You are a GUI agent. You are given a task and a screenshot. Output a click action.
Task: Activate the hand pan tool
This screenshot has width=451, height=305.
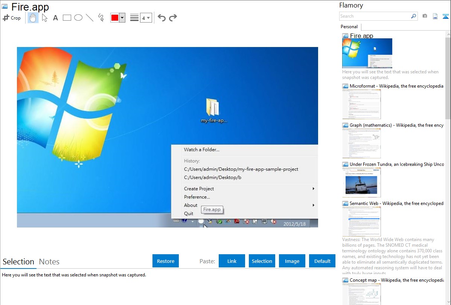coord(33,18)
